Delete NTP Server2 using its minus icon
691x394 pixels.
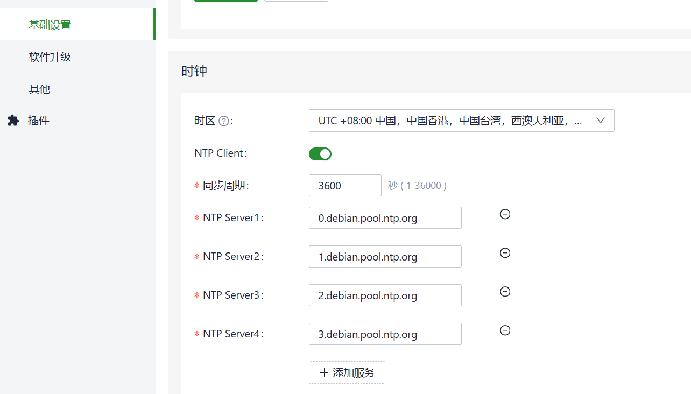pyautogui.click(x=505, y=253)
